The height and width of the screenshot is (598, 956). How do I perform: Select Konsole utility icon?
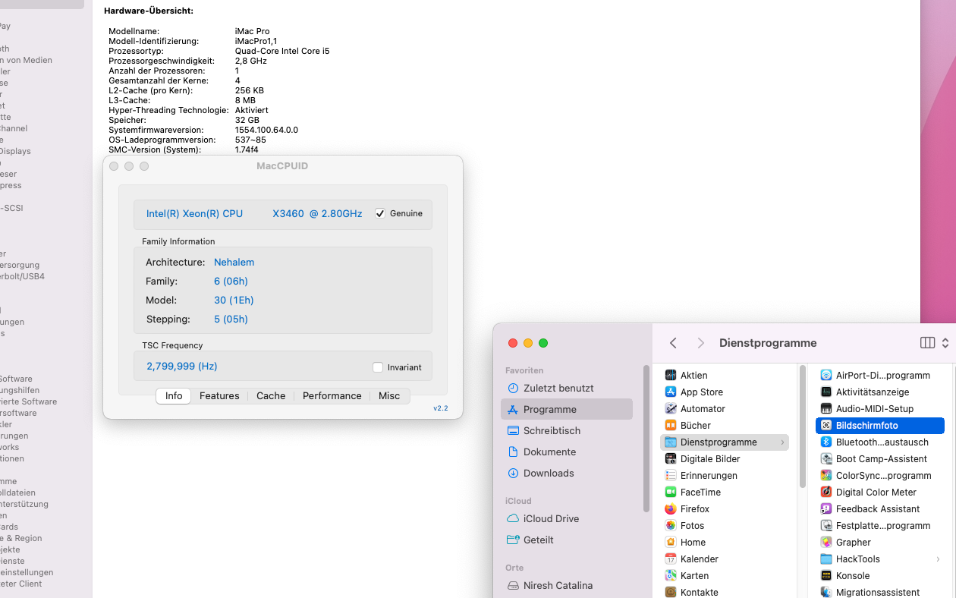826,576
